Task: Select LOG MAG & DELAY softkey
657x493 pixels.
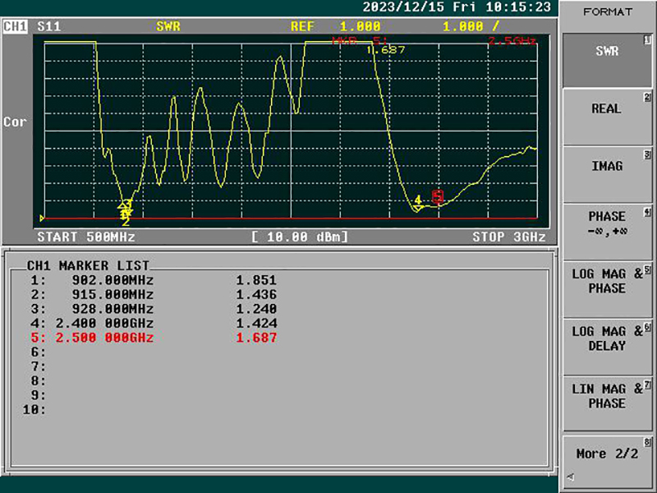Action: (x=607, y=347)
